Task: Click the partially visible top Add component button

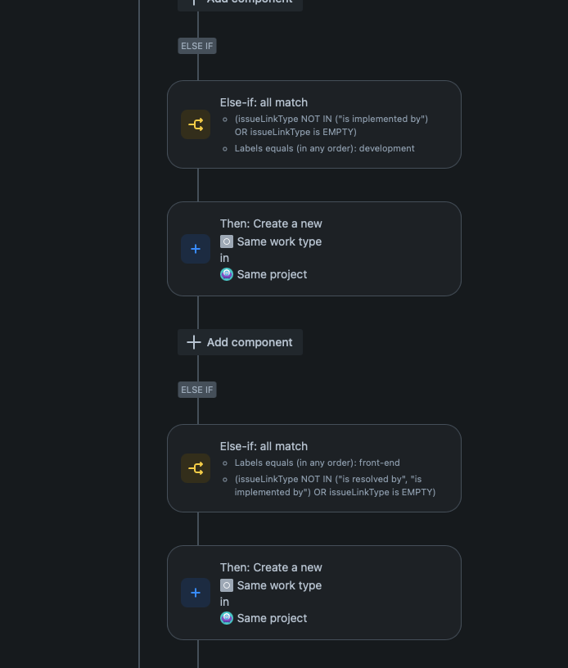Action: click(240, 2)
